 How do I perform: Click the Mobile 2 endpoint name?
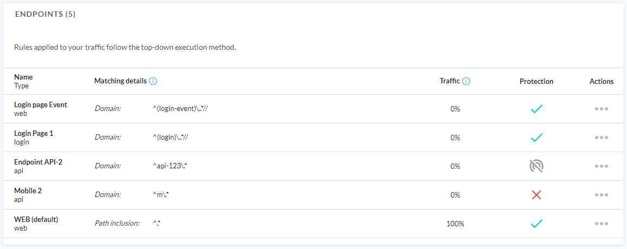pos(28,191)
